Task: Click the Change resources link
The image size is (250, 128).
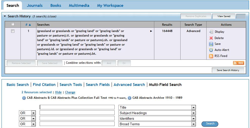Action: (x=70, y=92)
